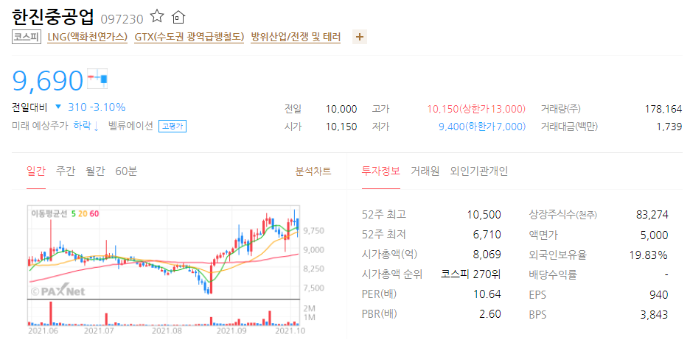Viewport: 690px width, 348px height.
Task: Switch to the 월간 chart tab
Action: (x=96, y=171)
